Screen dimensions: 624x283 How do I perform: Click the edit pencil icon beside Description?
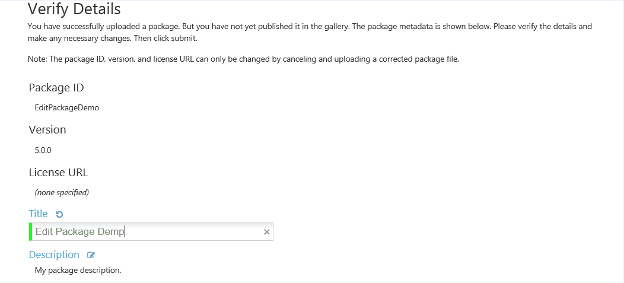click(x=91, y=255)
